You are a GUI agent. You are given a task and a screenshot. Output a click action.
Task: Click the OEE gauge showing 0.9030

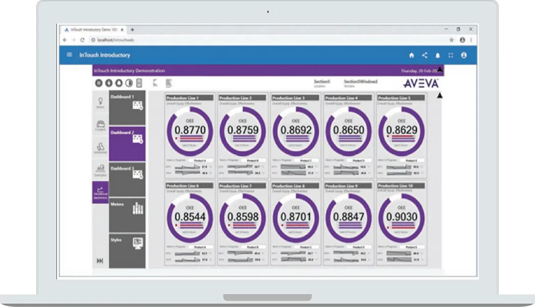402,218
